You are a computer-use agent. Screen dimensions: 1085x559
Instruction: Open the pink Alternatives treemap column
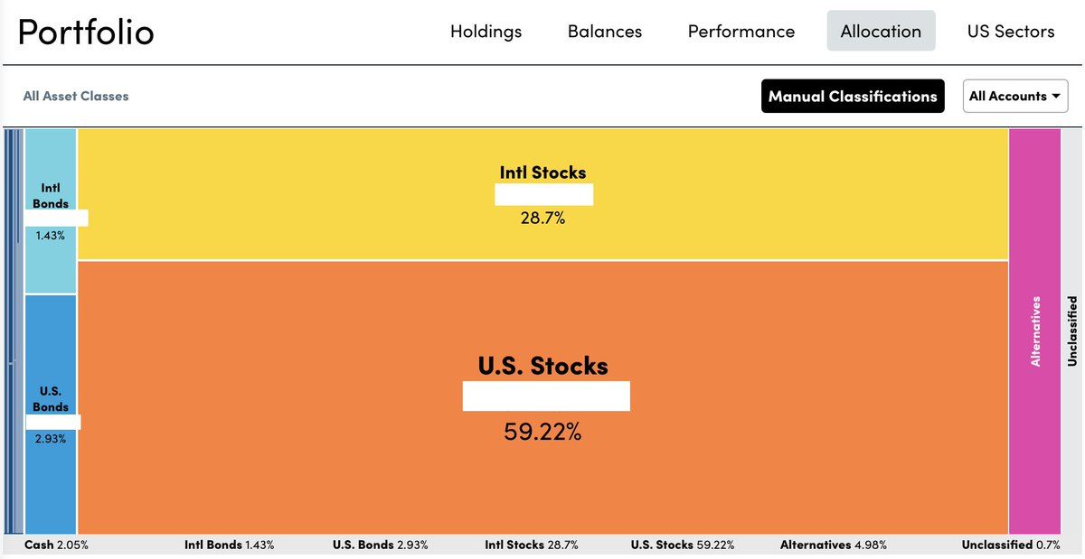1034,331
